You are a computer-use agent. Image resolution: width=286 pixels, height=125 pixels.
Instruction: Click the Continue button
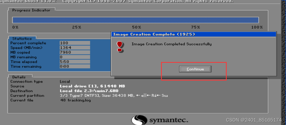click(x=195, y=69)
